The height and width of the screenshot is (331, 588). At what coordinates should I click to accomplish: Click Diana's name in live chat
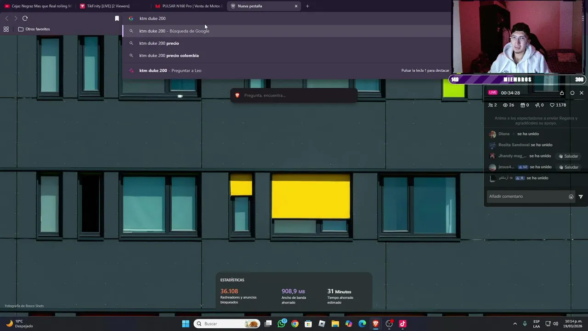tap(504, 134)
